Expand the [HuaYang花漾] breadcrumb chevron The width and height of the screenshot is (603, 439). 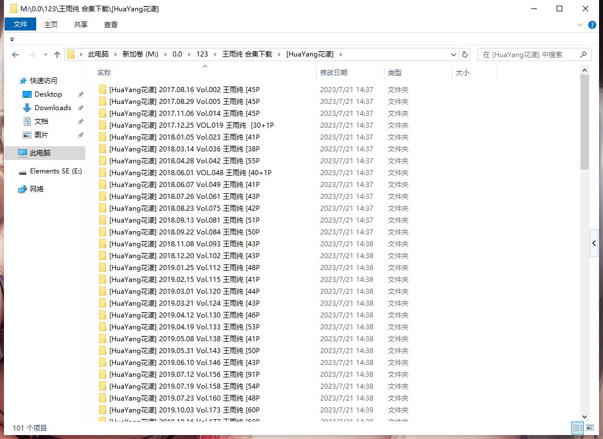[341, 55]
